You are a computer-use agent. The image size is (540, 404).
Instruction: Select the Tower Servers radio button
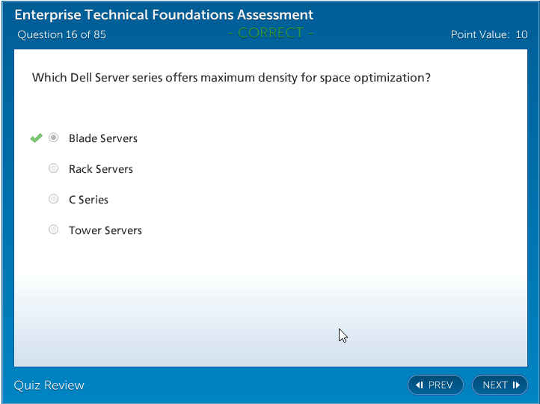click(54, 230)
